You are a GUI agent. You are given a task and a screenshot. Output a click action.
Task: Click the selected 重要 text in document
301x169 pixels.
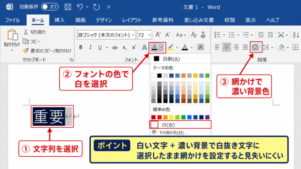(49, 116)
